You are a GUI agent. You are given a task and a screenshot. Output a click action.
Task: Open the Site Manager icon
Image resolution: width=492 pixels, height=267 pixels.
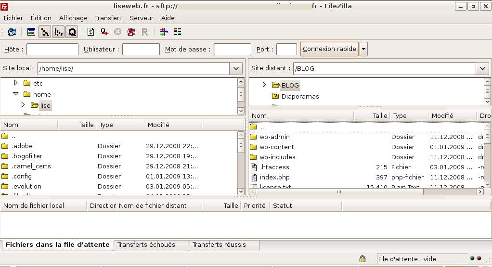[x=12, y=32]
